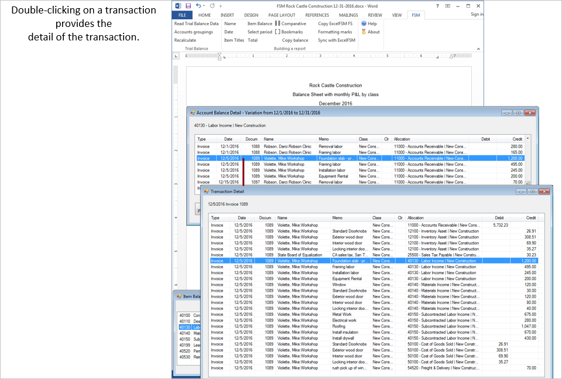This screenshot has height=379, width=562.
Task: Select account 40100 in Item Balance window
Action: (x=190, y=316)
